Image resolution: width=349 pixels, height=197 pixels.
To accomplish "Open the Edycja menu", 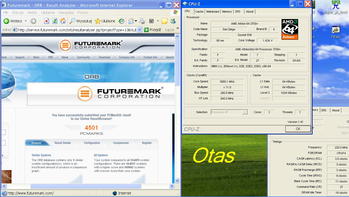I will (x=18, y=12).
